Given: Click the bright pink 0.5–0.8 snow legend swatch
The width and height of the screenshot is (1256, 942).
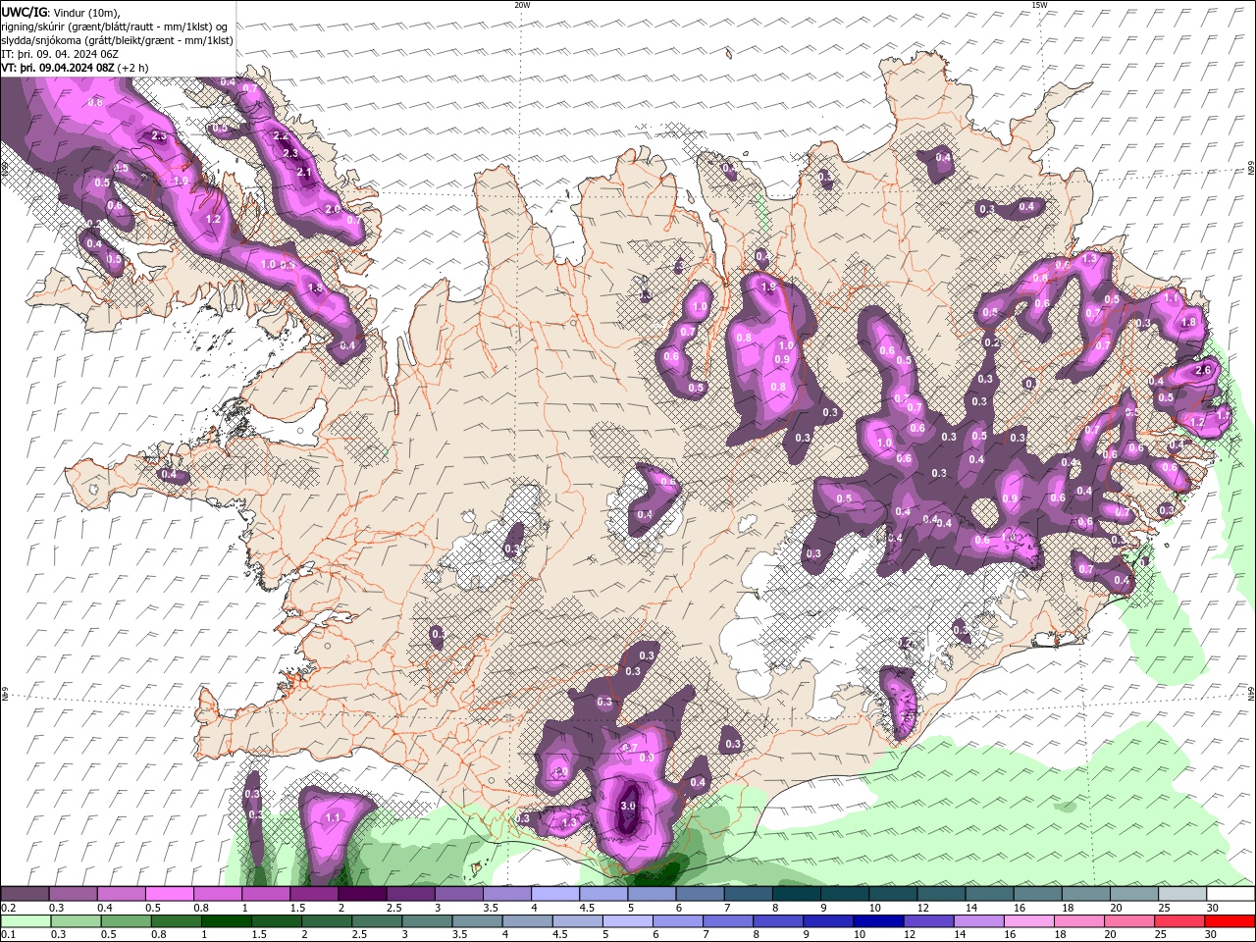Looking at the screenshot, I should point(170,894).
